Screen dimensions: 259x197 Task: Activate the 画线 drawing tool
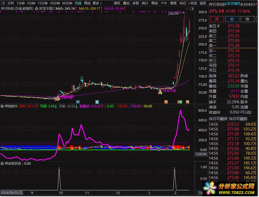click(155, 3)
